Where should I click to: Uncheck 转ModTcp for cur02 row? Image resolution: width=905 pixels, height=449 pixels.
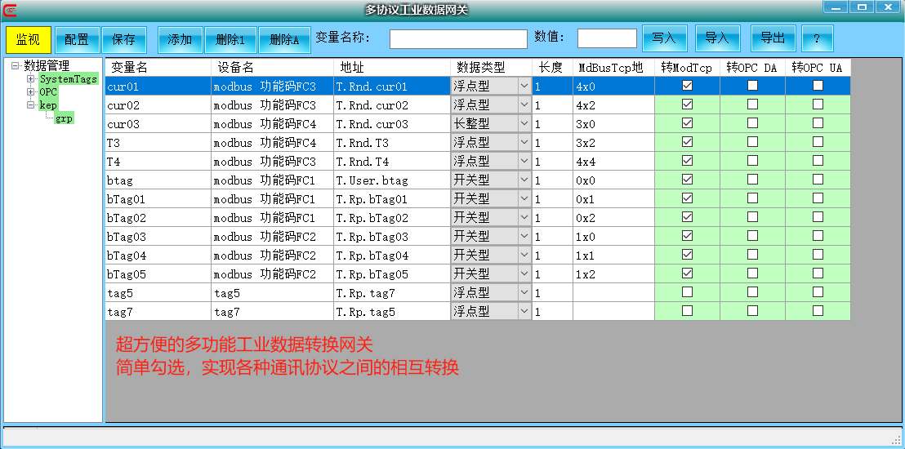[x=687, y=104]
